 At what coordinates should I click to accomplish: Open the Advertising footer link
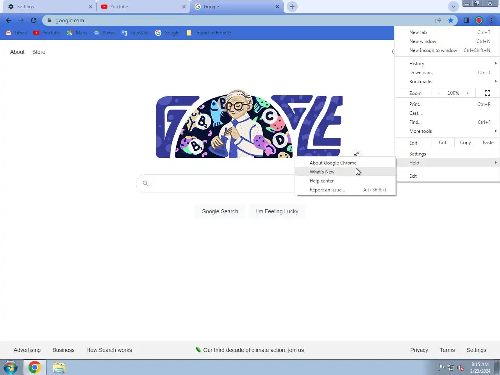(x=27, y=350)
